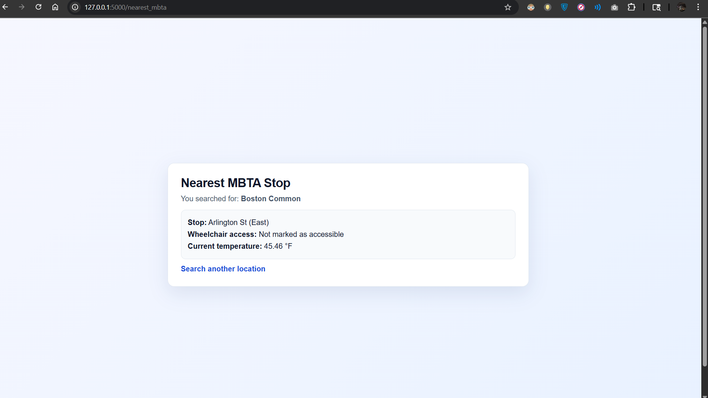Open the red blocked-circle extension

[x=581, y=7]
